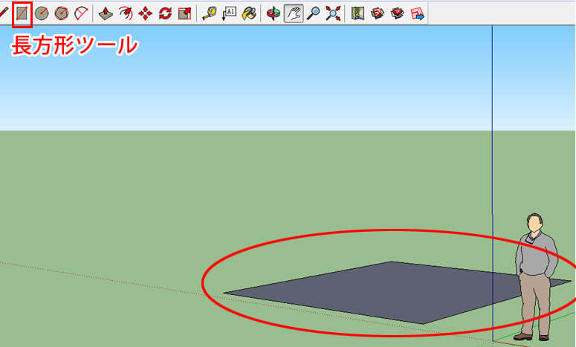Select the Paint Bucket tool

pyautogui.click(x=249, y=14)
